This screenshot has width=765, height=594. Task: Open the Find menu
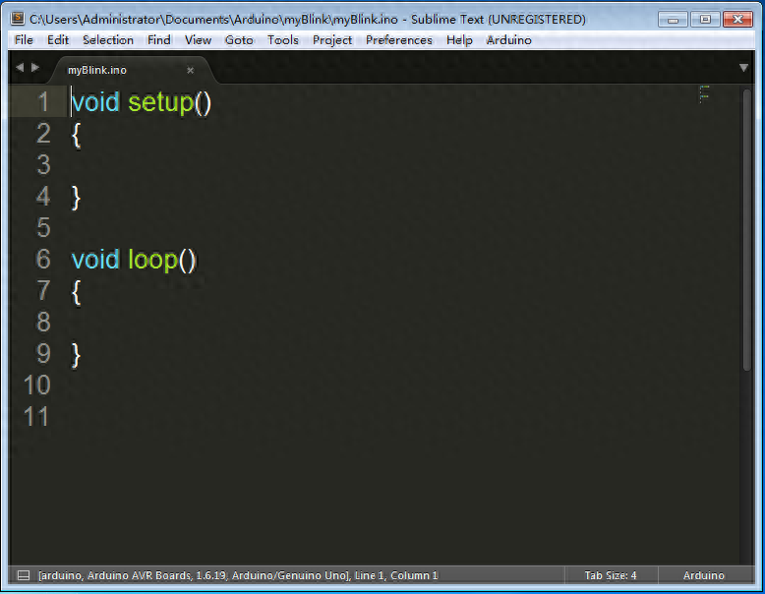159,40
